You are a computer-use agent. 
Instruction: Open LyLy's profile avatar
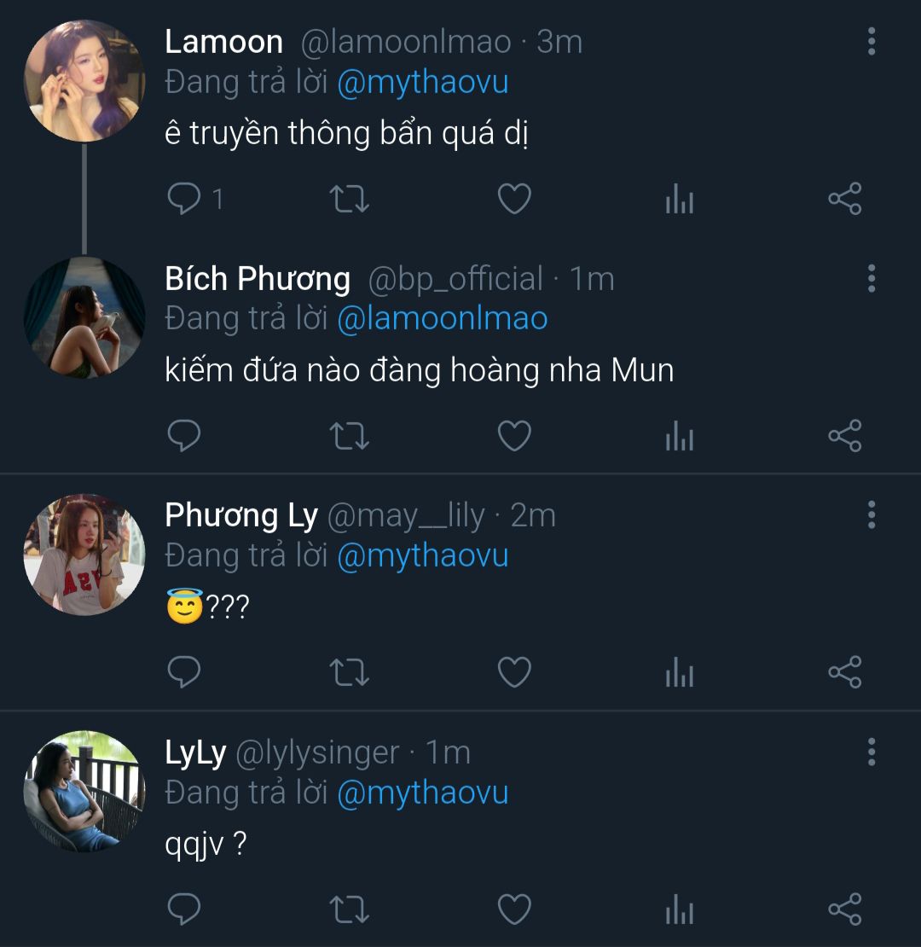tap(84, 791)
